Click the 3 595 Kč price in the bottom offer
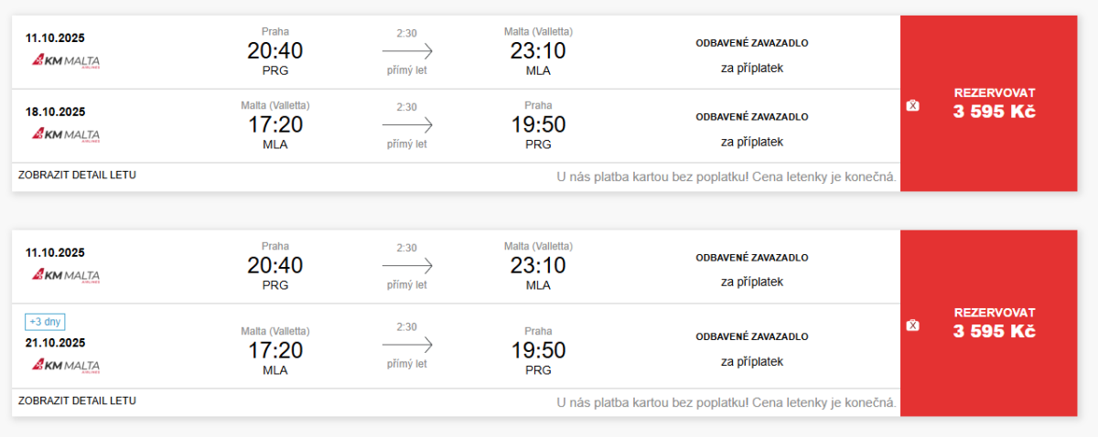 click(994, 332)
